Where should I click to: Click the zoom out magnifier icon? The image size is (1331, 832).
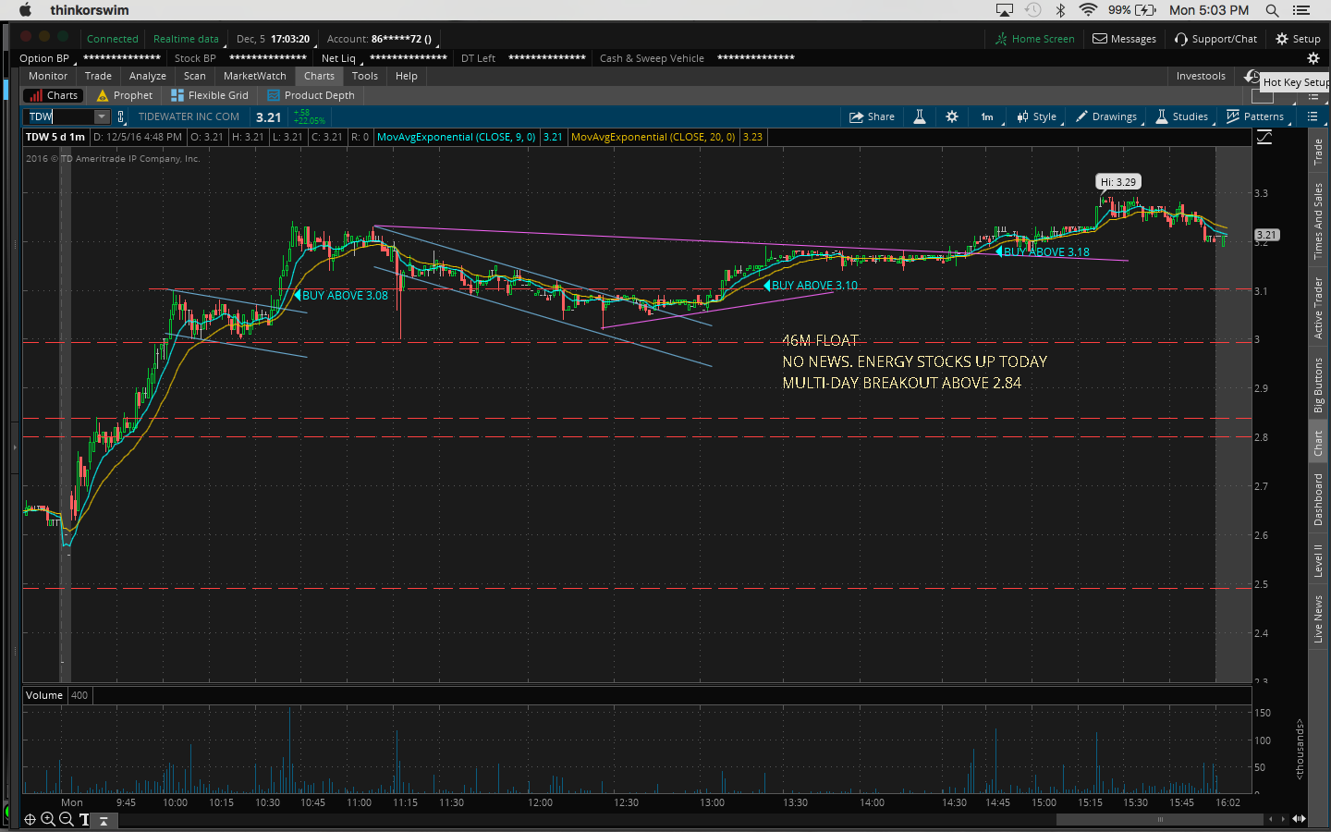click(x=67, y=819)
